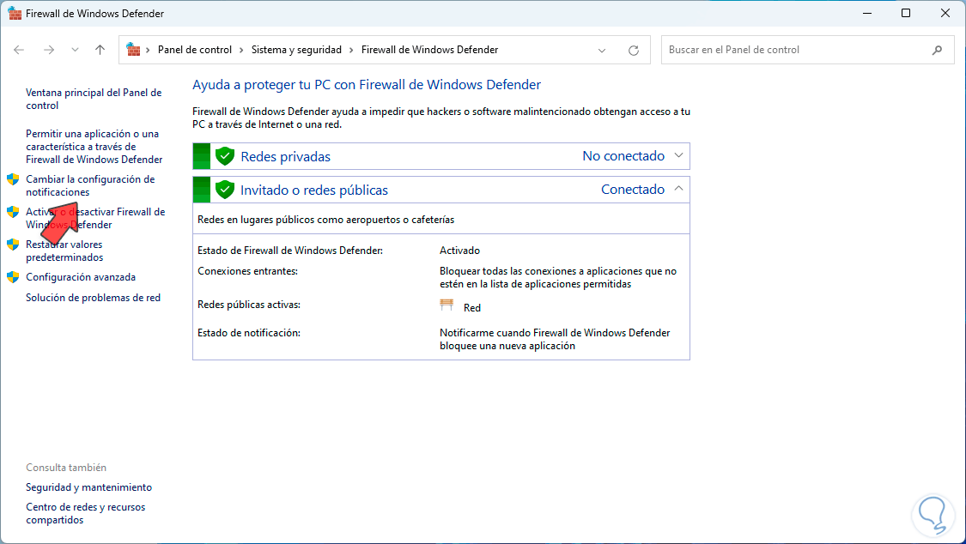Screen dimensions: 966x544
Task: Click Redes públicas activas label
Action: tap(249, 305)
